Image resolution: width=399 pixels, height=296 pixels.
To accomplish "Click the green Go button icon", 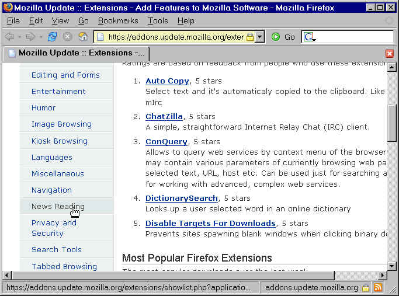I will pos(276,37).
